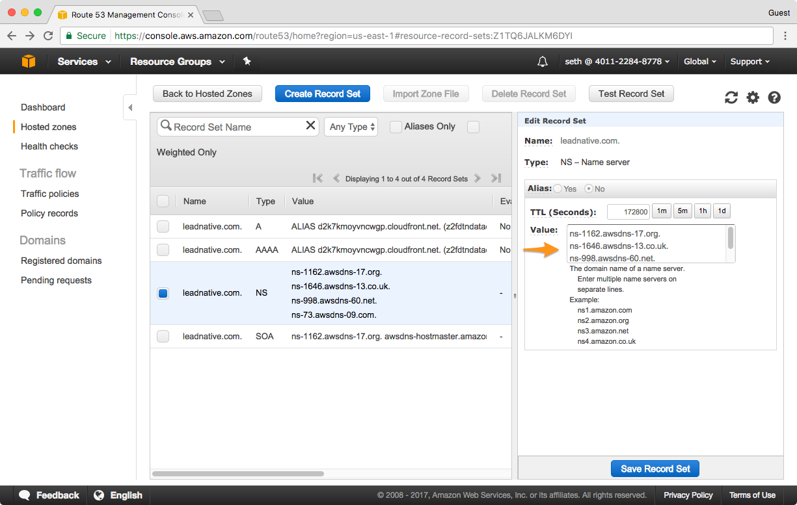
Task: Collapse the left navigation panel
Action: [130, 107]
